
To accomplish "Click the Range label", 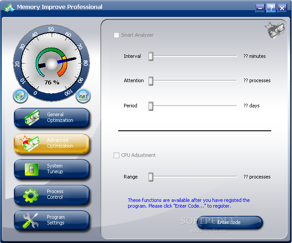I will pos(131,177).
